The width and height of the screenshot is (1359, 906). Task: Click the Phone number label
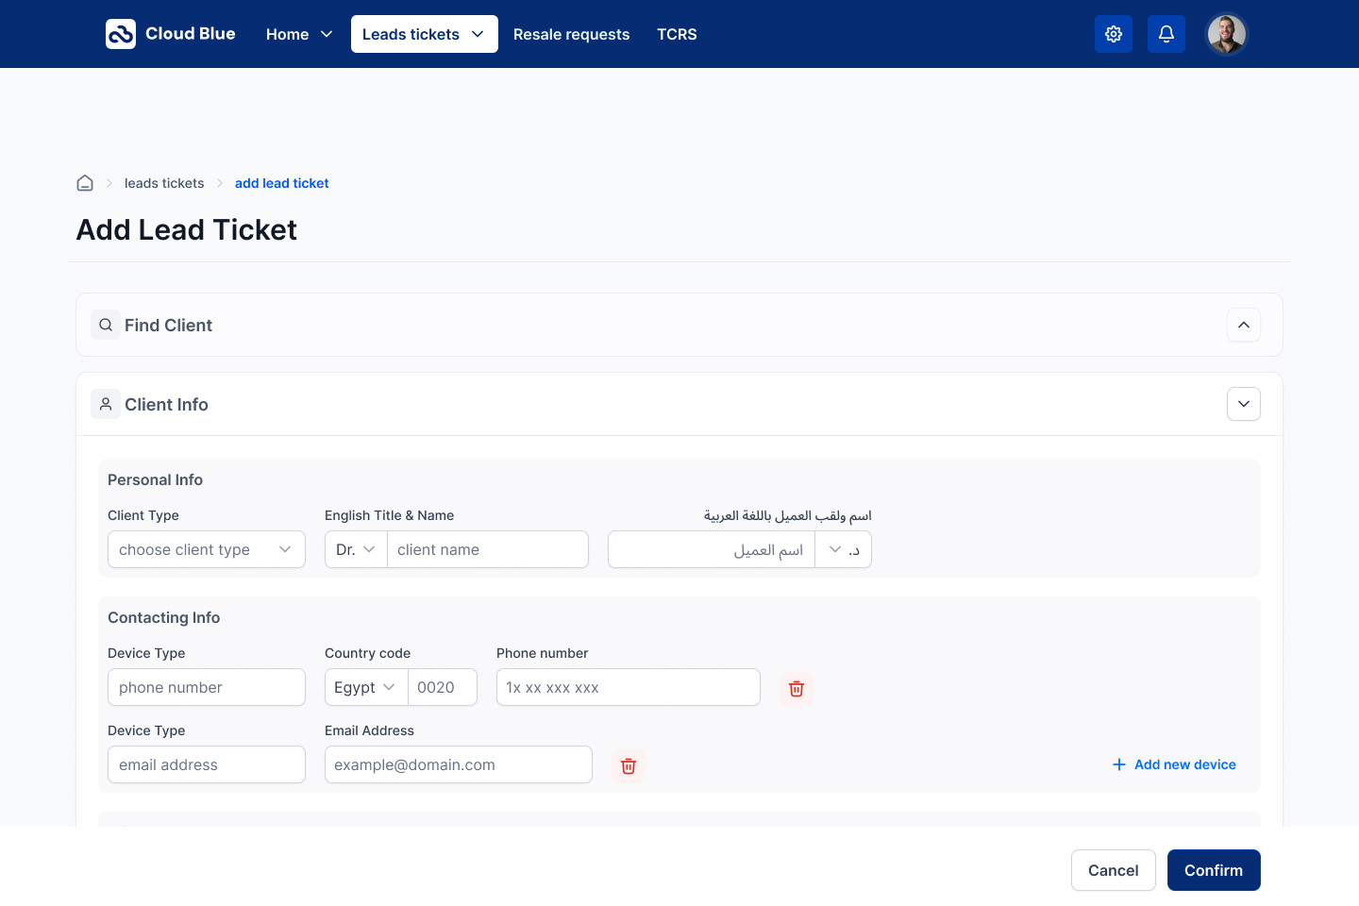pyautogui.click(x=543, y=653)
